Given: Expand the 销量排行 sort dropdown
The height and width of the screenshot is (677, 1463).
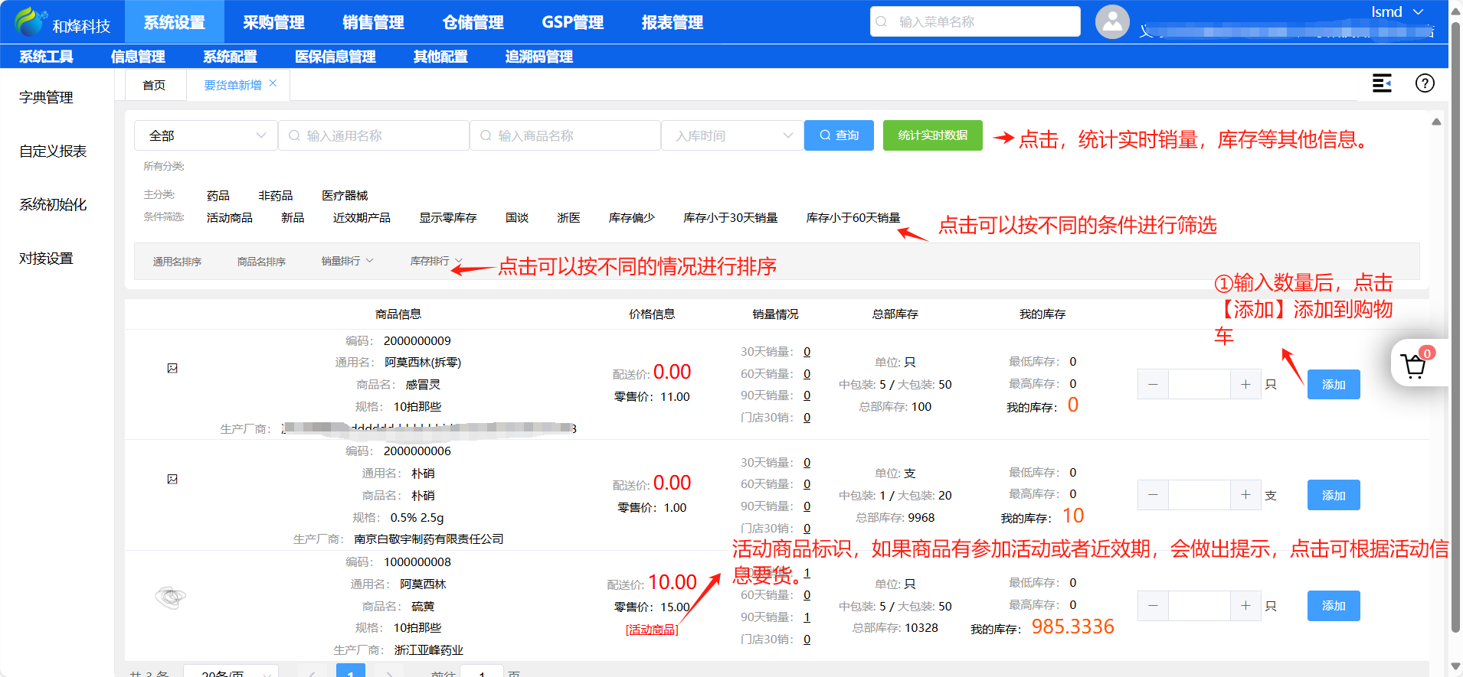Looking at the screenshot, I should pyautogui.click(x=347, y=261).
